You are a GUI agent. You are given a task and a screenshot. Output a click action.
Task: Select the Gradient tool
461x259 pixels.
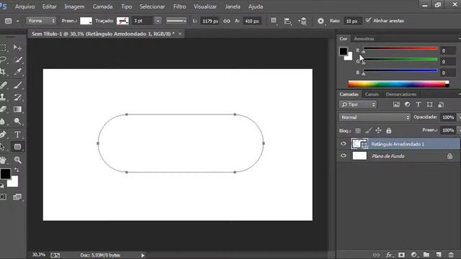coord(17,109)
